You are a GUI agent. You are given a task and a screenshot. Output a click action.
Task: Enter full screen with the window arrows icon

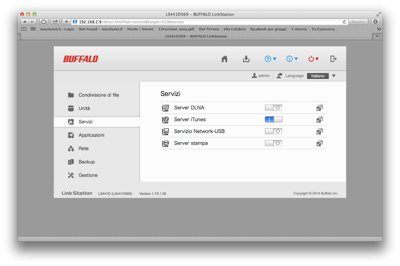point(379,14)
